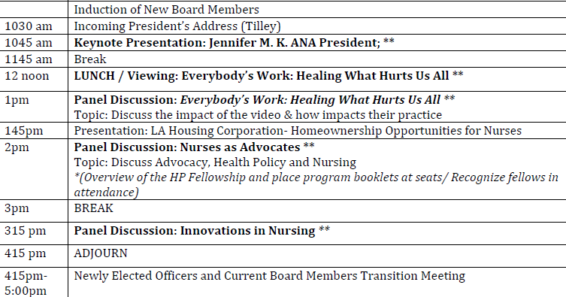The width and height of the screenshot is (566, 297).
Task: Click the ADJOURN entry at 415 pm
Action: 101,253
